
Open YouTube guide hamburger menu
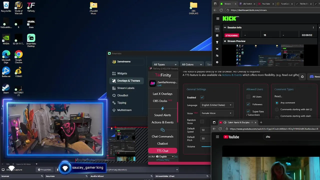[x=217, y=137]
